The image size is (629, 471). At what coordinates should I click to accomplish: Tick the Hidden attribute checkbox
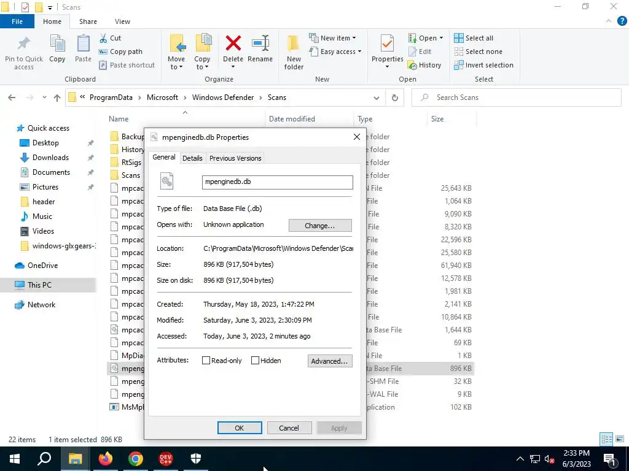tap(255, 361)
